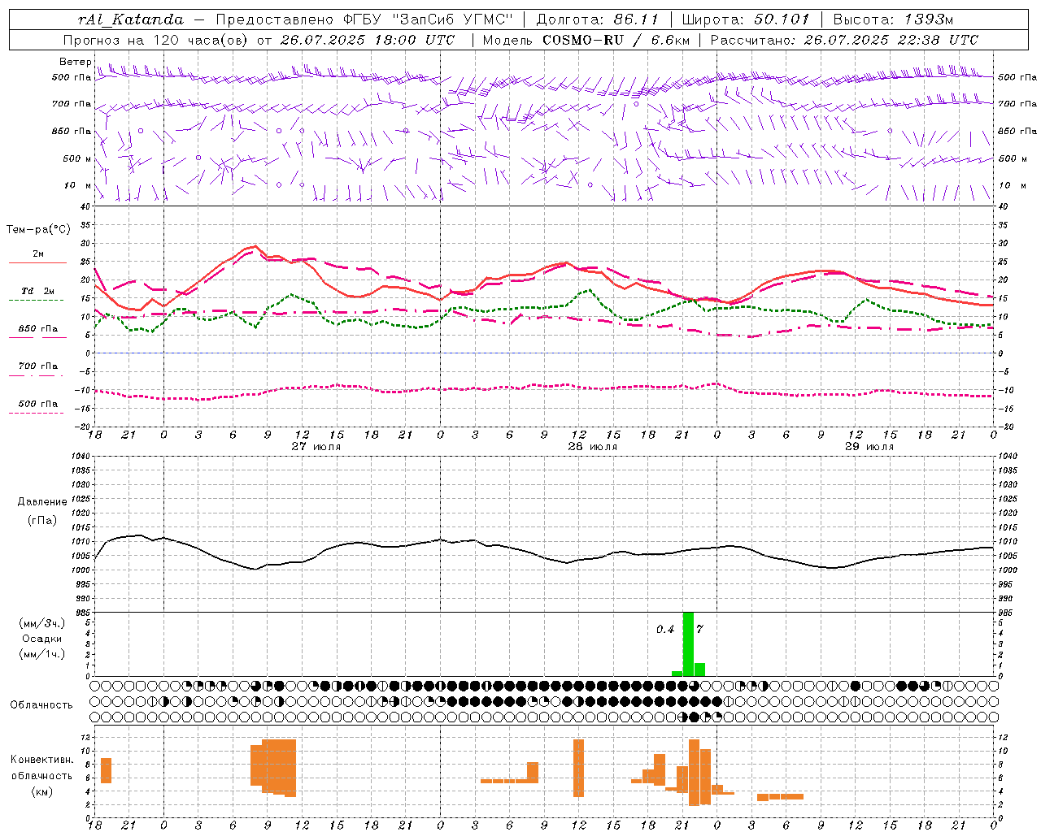This screenshot has height=832, width=1041.
Task: Click the date label 29 июля
Action: [869, 446]
